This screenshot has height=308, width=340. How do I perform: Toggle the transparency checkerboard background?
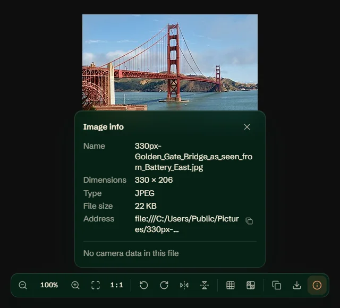point(251,285)
